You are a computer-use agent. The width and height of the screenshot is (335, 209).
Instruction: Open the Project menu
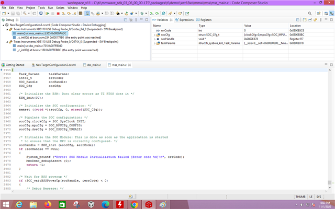30,8
